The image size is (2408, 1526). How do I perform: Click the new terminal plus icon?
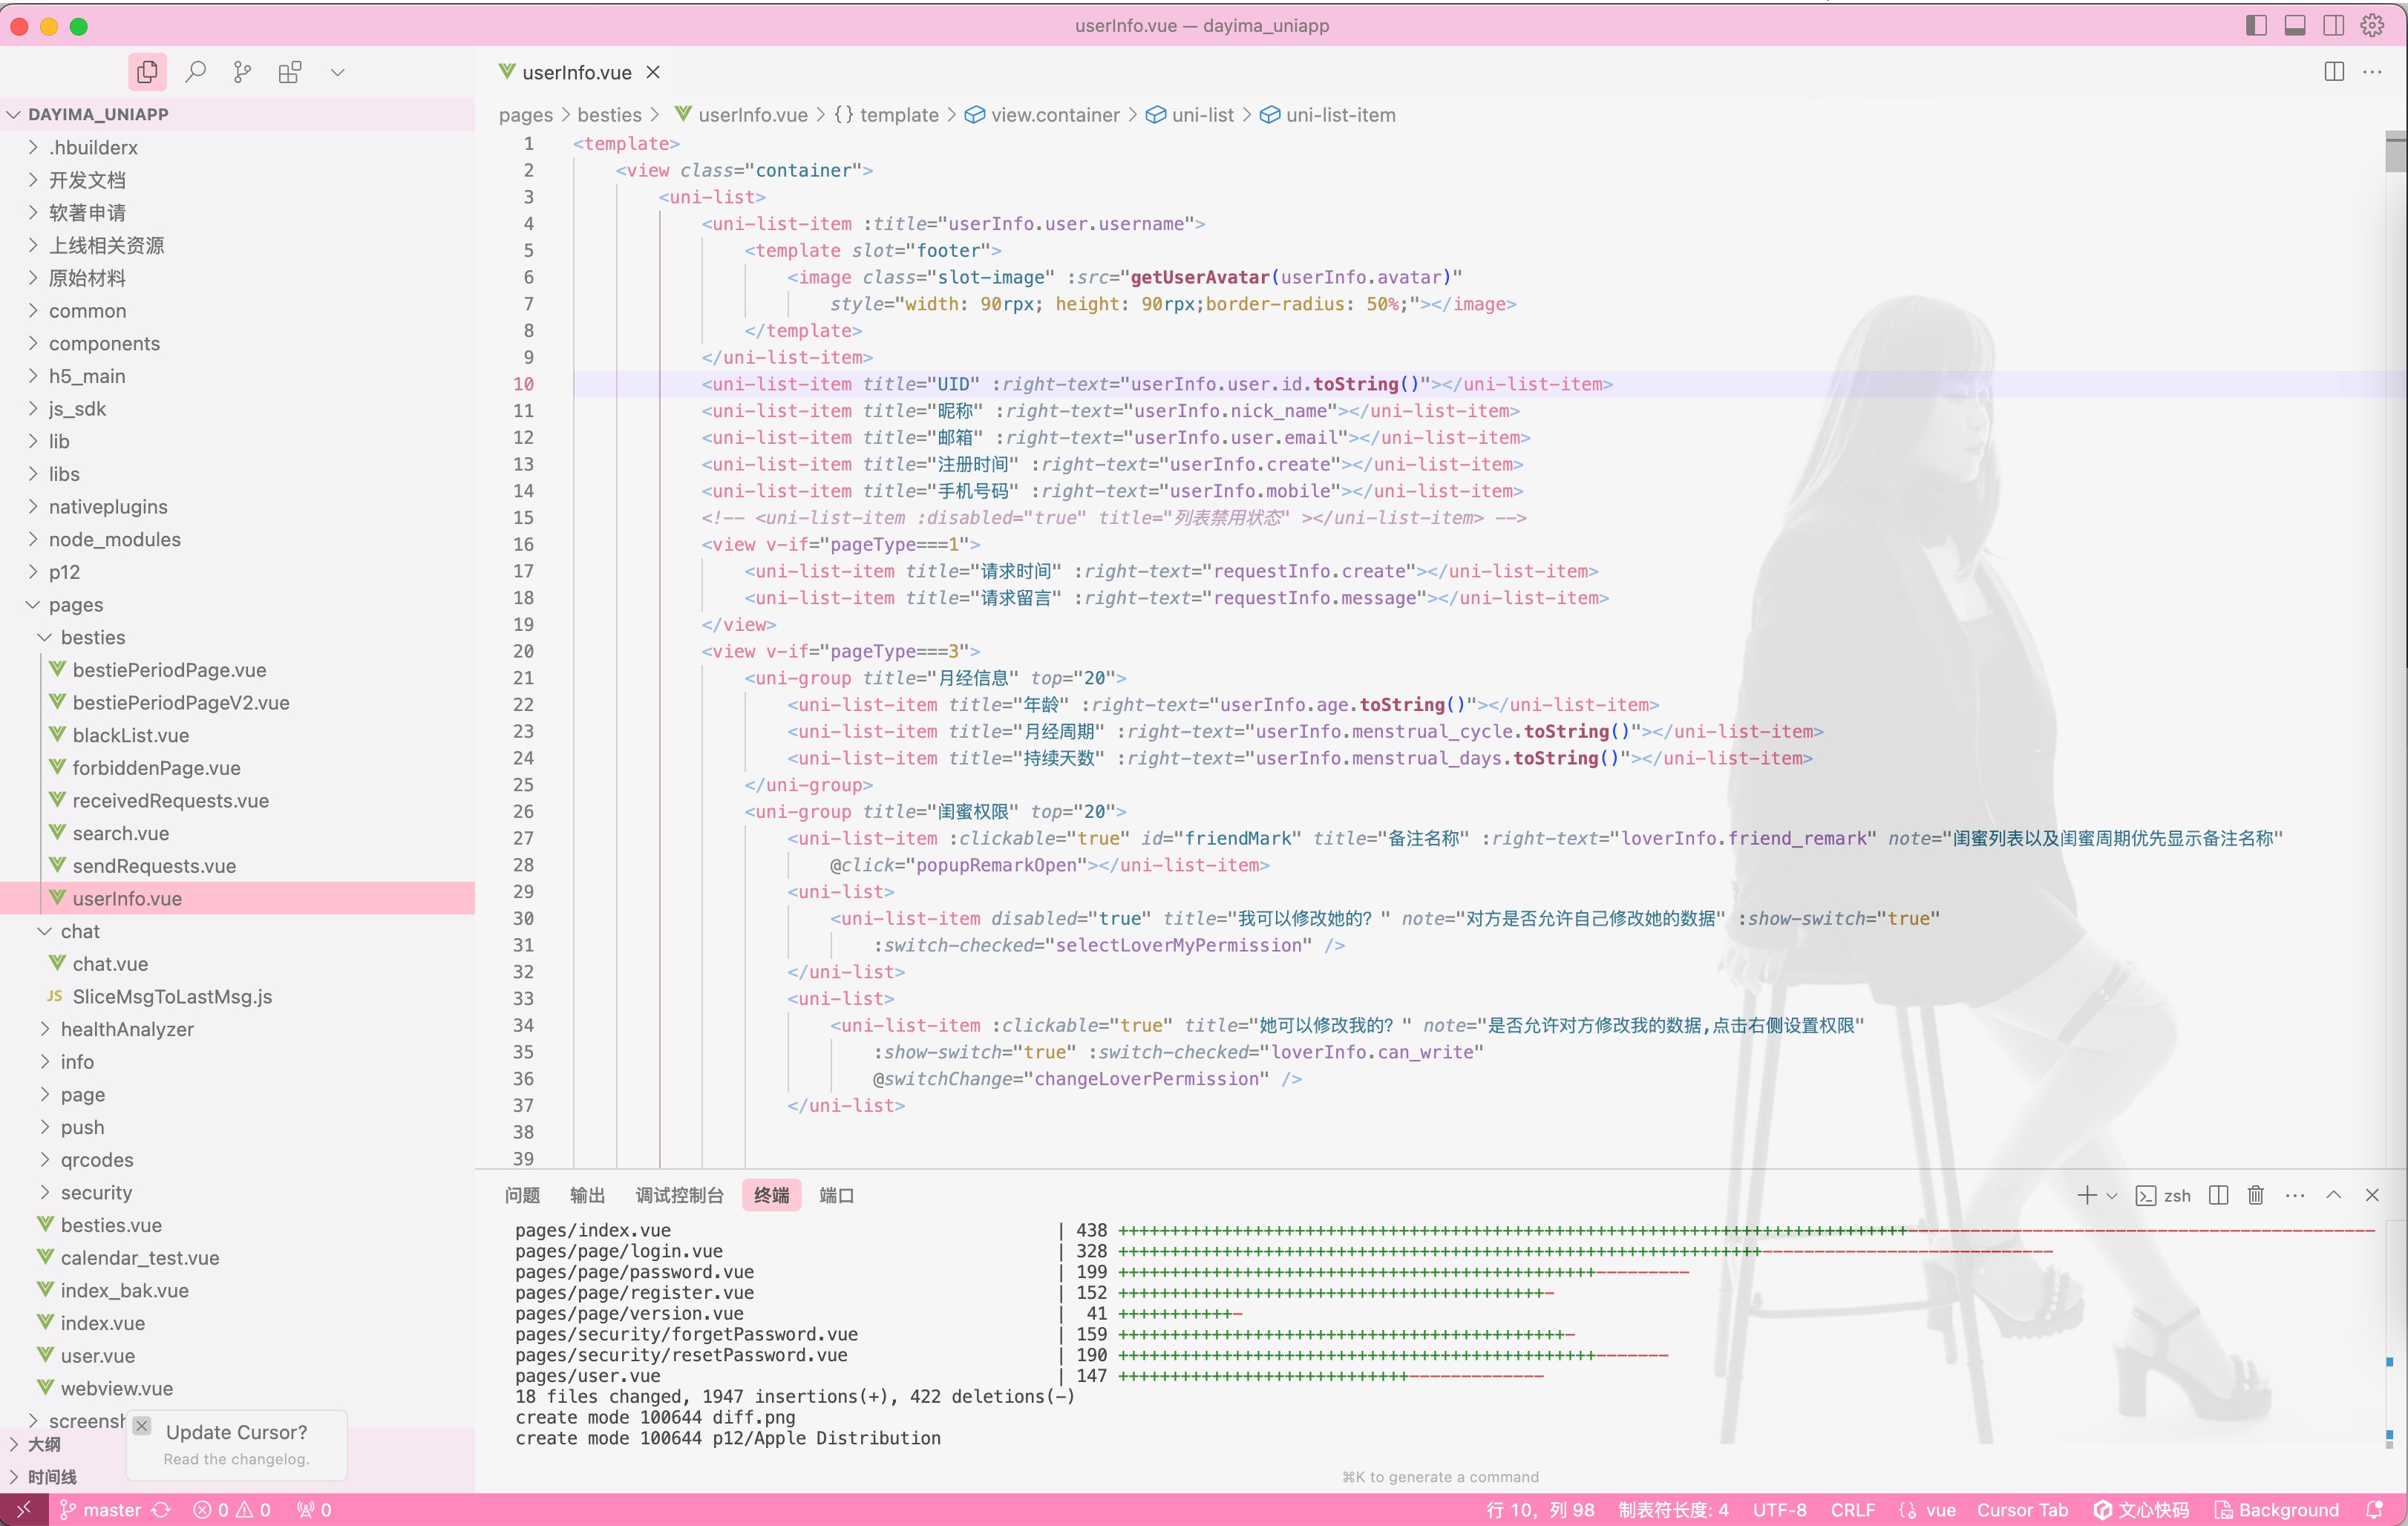tap(2086, 1195)
